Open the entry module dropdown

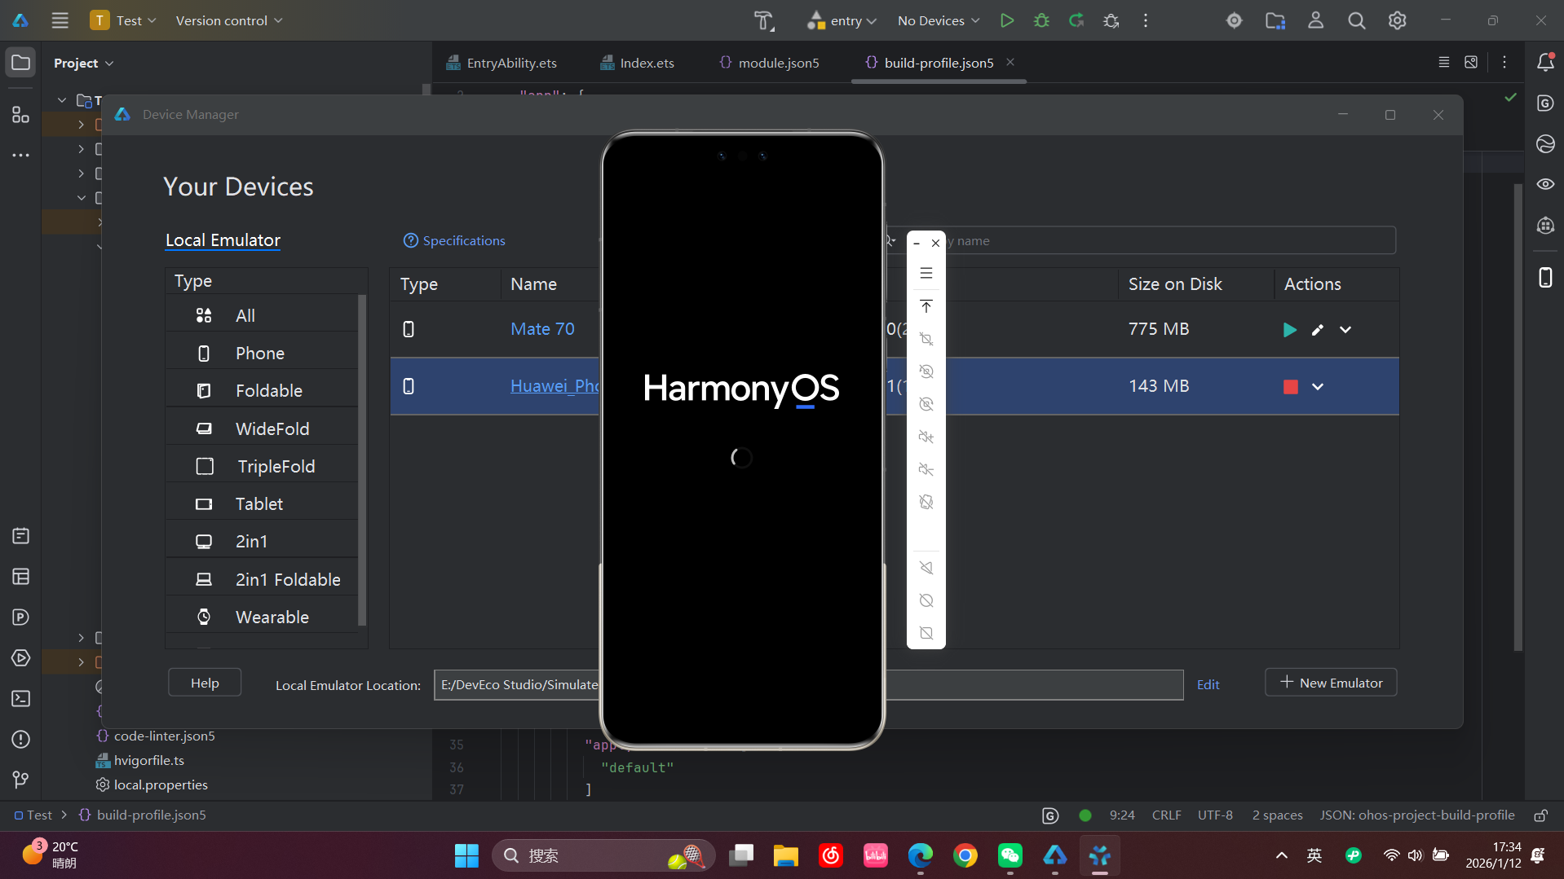pyautogui.click(x=842, y=21)
